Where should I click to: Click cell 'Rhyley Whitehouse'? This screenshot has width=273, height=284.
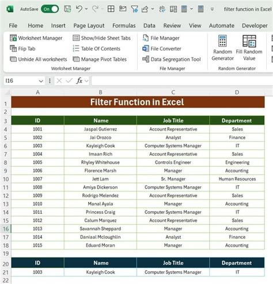pyautogui.click(x=100, y=162)
